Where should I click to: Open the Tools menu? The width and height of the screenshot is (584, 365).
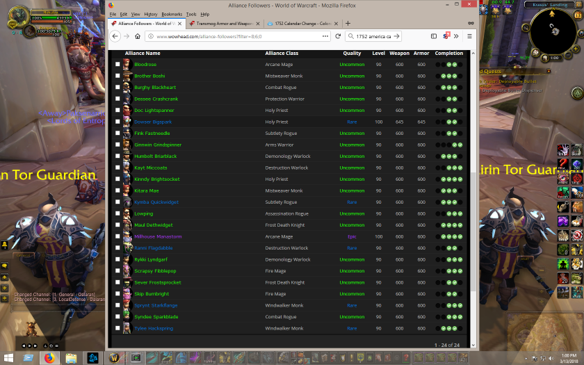(191, 14)
